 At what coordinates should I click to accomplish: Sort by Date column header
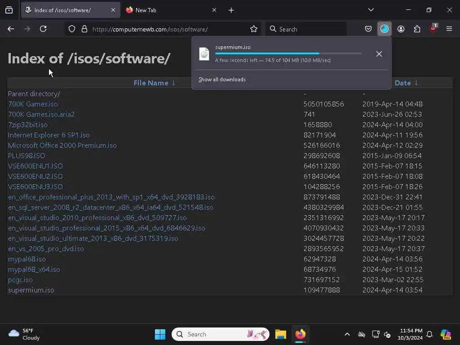(x=406, y=83)
